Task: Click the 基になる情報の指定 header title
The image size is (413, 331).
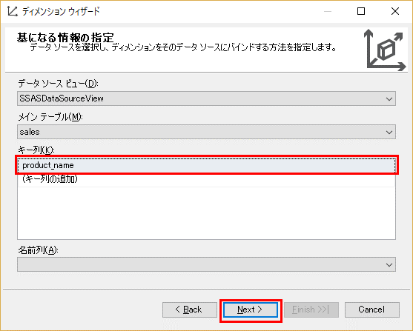Action: 65,38
